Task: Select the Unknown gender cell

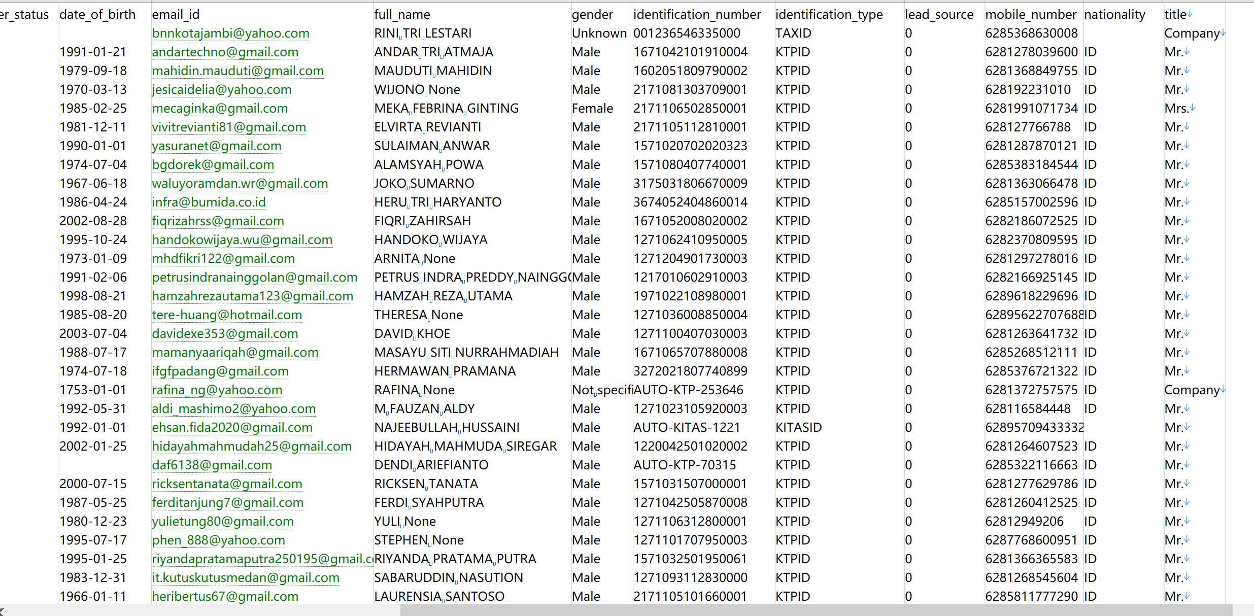Action: click(599, 33)
